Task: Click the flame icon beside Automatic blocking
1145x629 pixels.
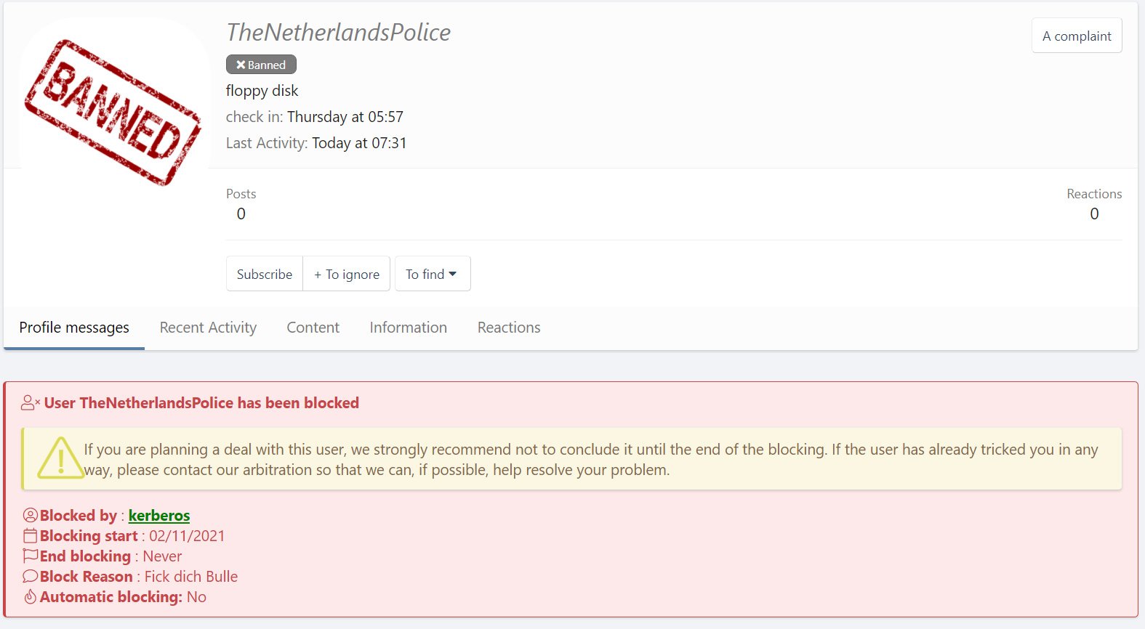Action: 31,597
